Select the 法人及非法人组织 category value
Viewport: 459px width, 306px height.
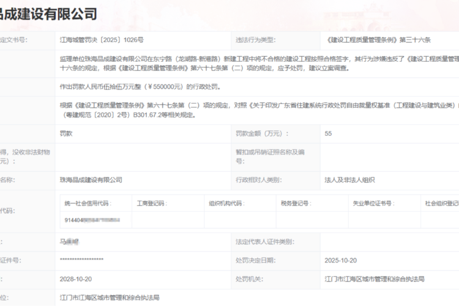(x=349, y=180)
